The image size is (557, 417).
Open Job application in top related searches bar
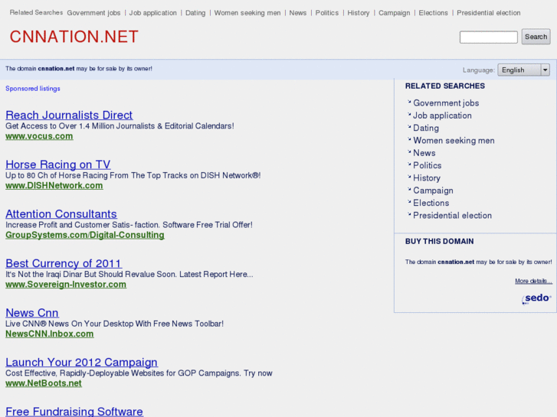point(152,13)
